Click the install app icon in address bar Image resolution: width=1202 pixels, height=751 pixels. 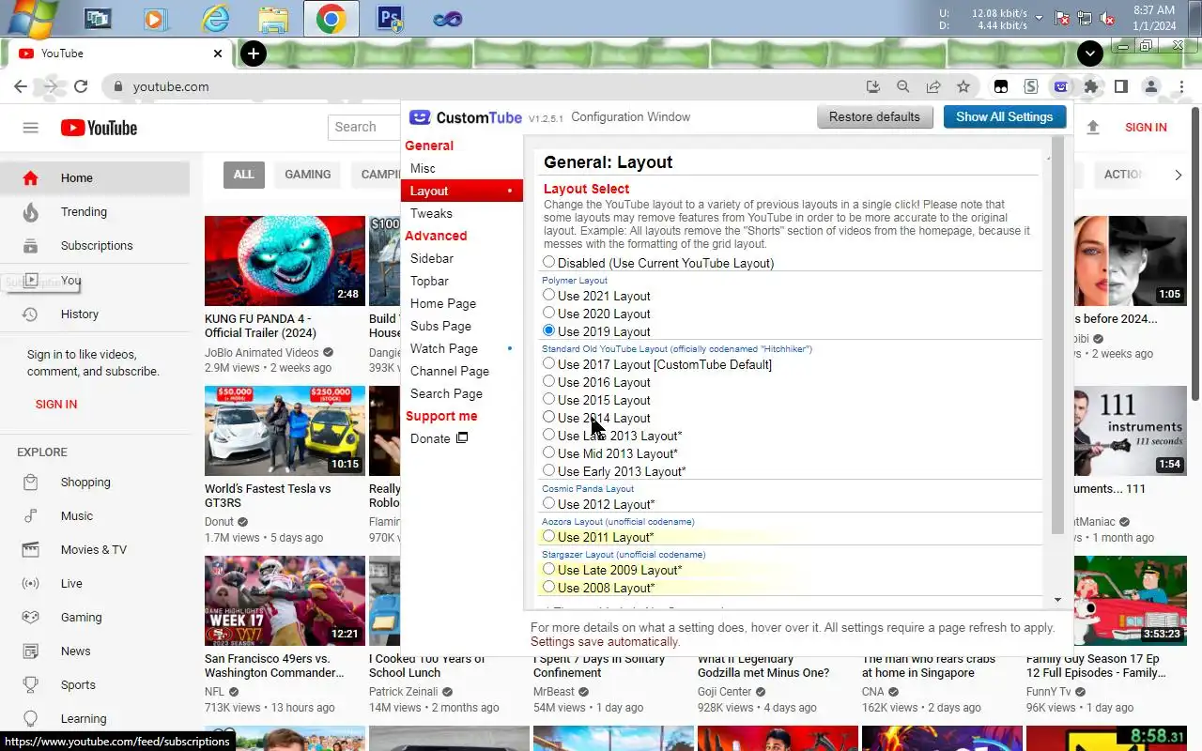(x=873, y=86)
